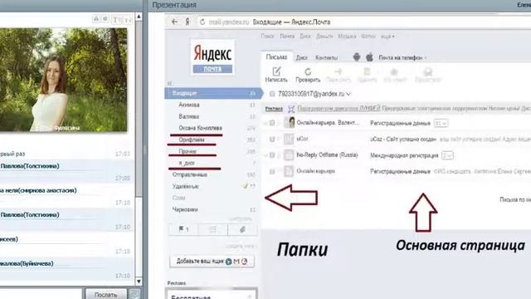
Task: Click the presenter video thumbnail
Action: point(64,80)
